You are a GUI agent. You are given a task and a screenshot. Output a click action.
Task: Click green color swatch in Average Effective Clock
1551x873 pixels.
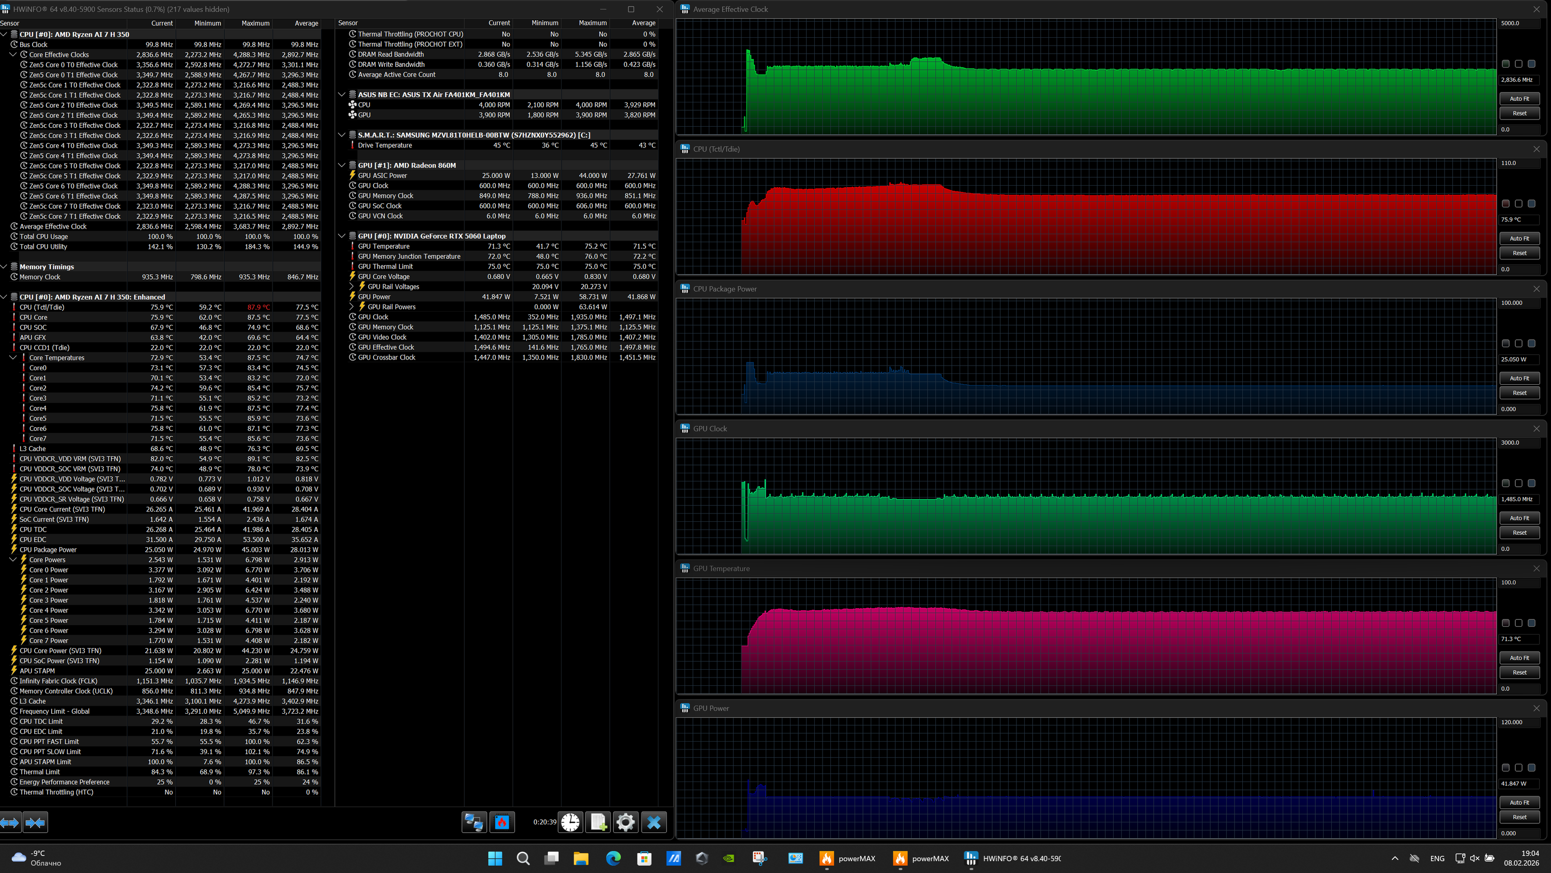click(1506, 64)
